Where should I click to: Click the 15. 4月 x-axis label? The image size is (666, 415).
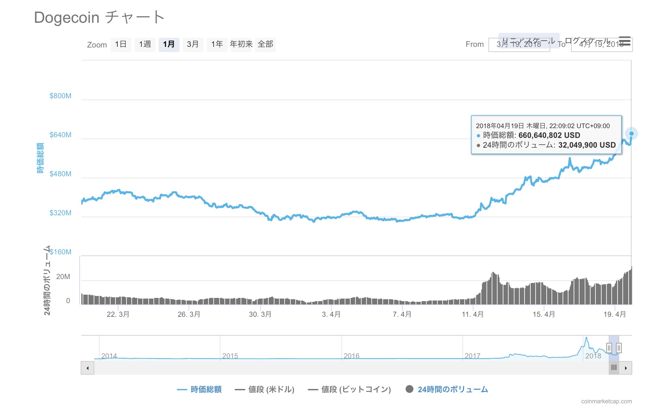pos(544,314)
